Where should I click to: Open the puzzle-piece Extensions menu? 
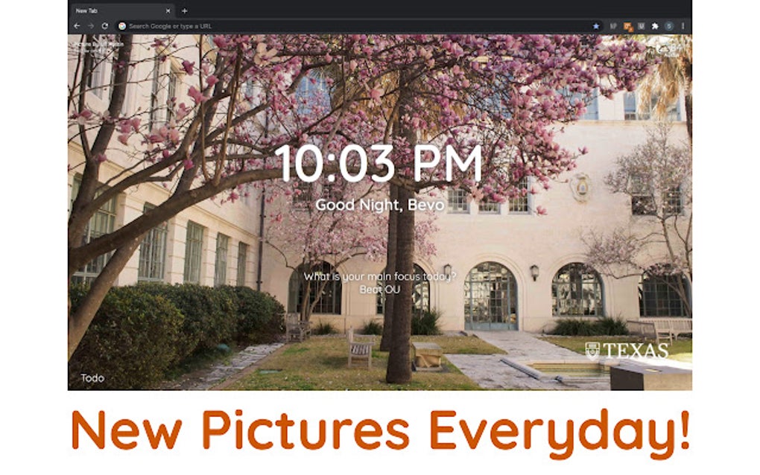click(x=655, y=26)
